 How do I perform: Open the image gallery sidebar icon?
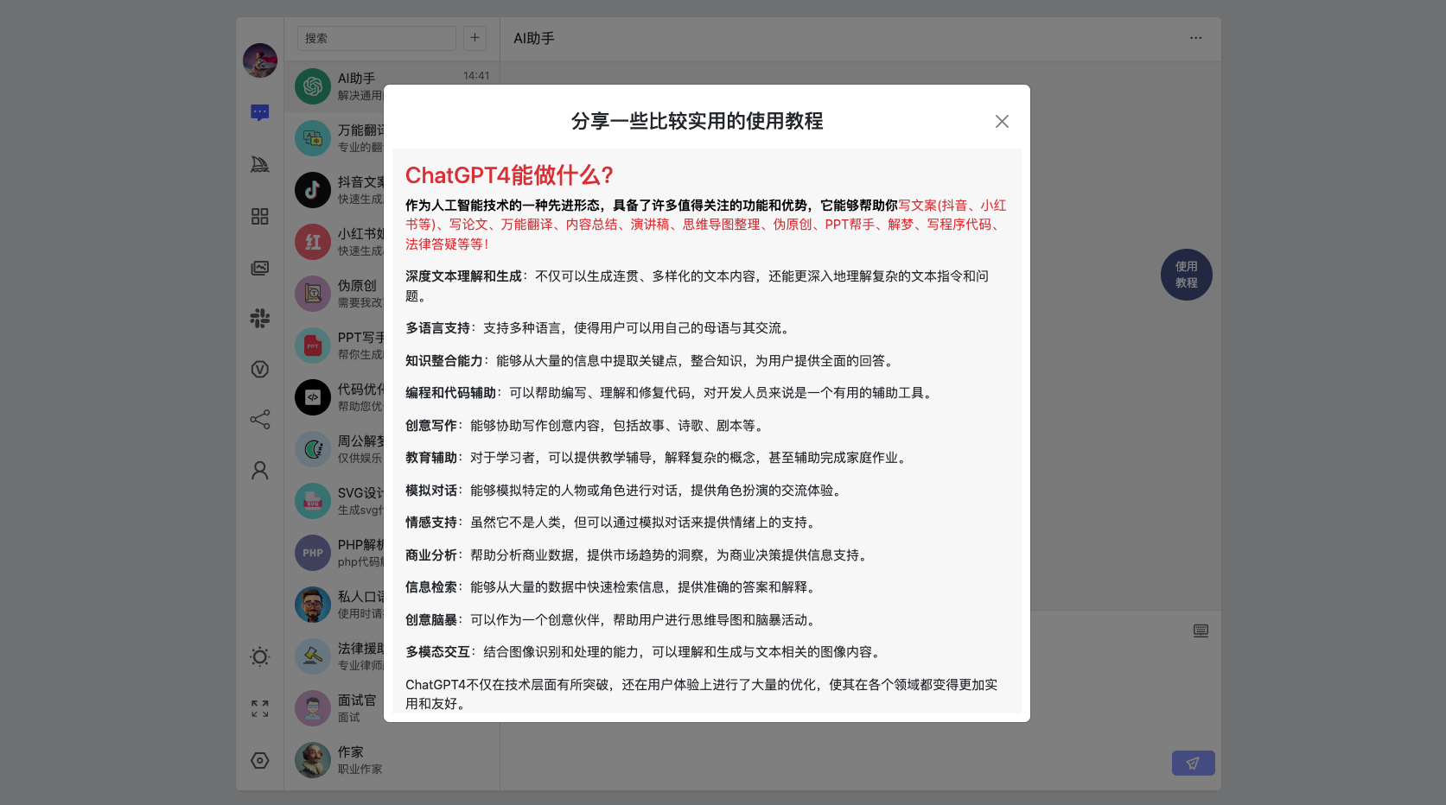pos(260,268)
